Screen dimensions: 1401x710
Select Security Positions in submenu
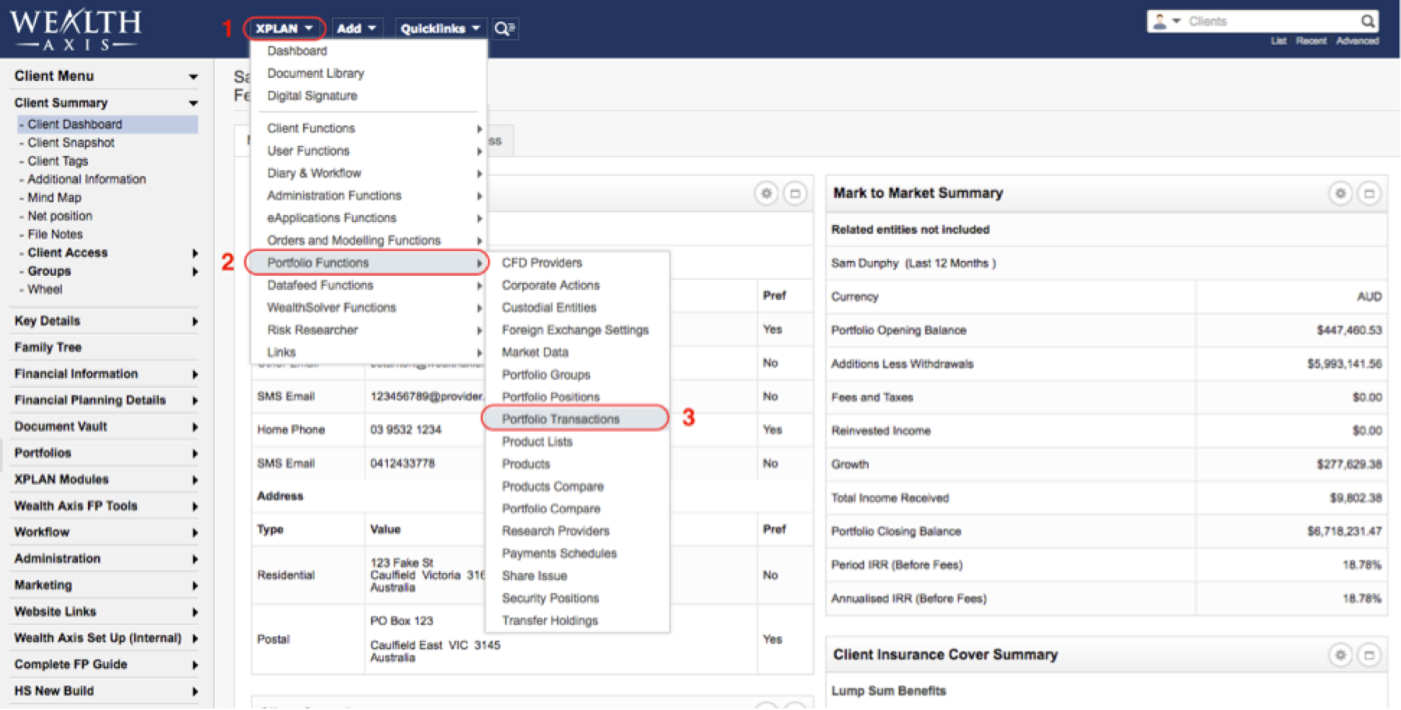(x=551, y=599)
